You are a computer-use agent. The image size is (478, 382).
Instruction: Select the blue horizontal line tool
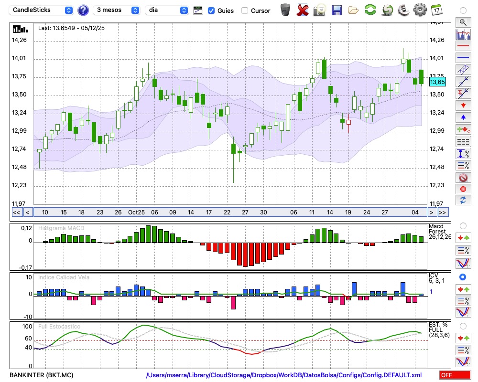click(x=463, y=57)
